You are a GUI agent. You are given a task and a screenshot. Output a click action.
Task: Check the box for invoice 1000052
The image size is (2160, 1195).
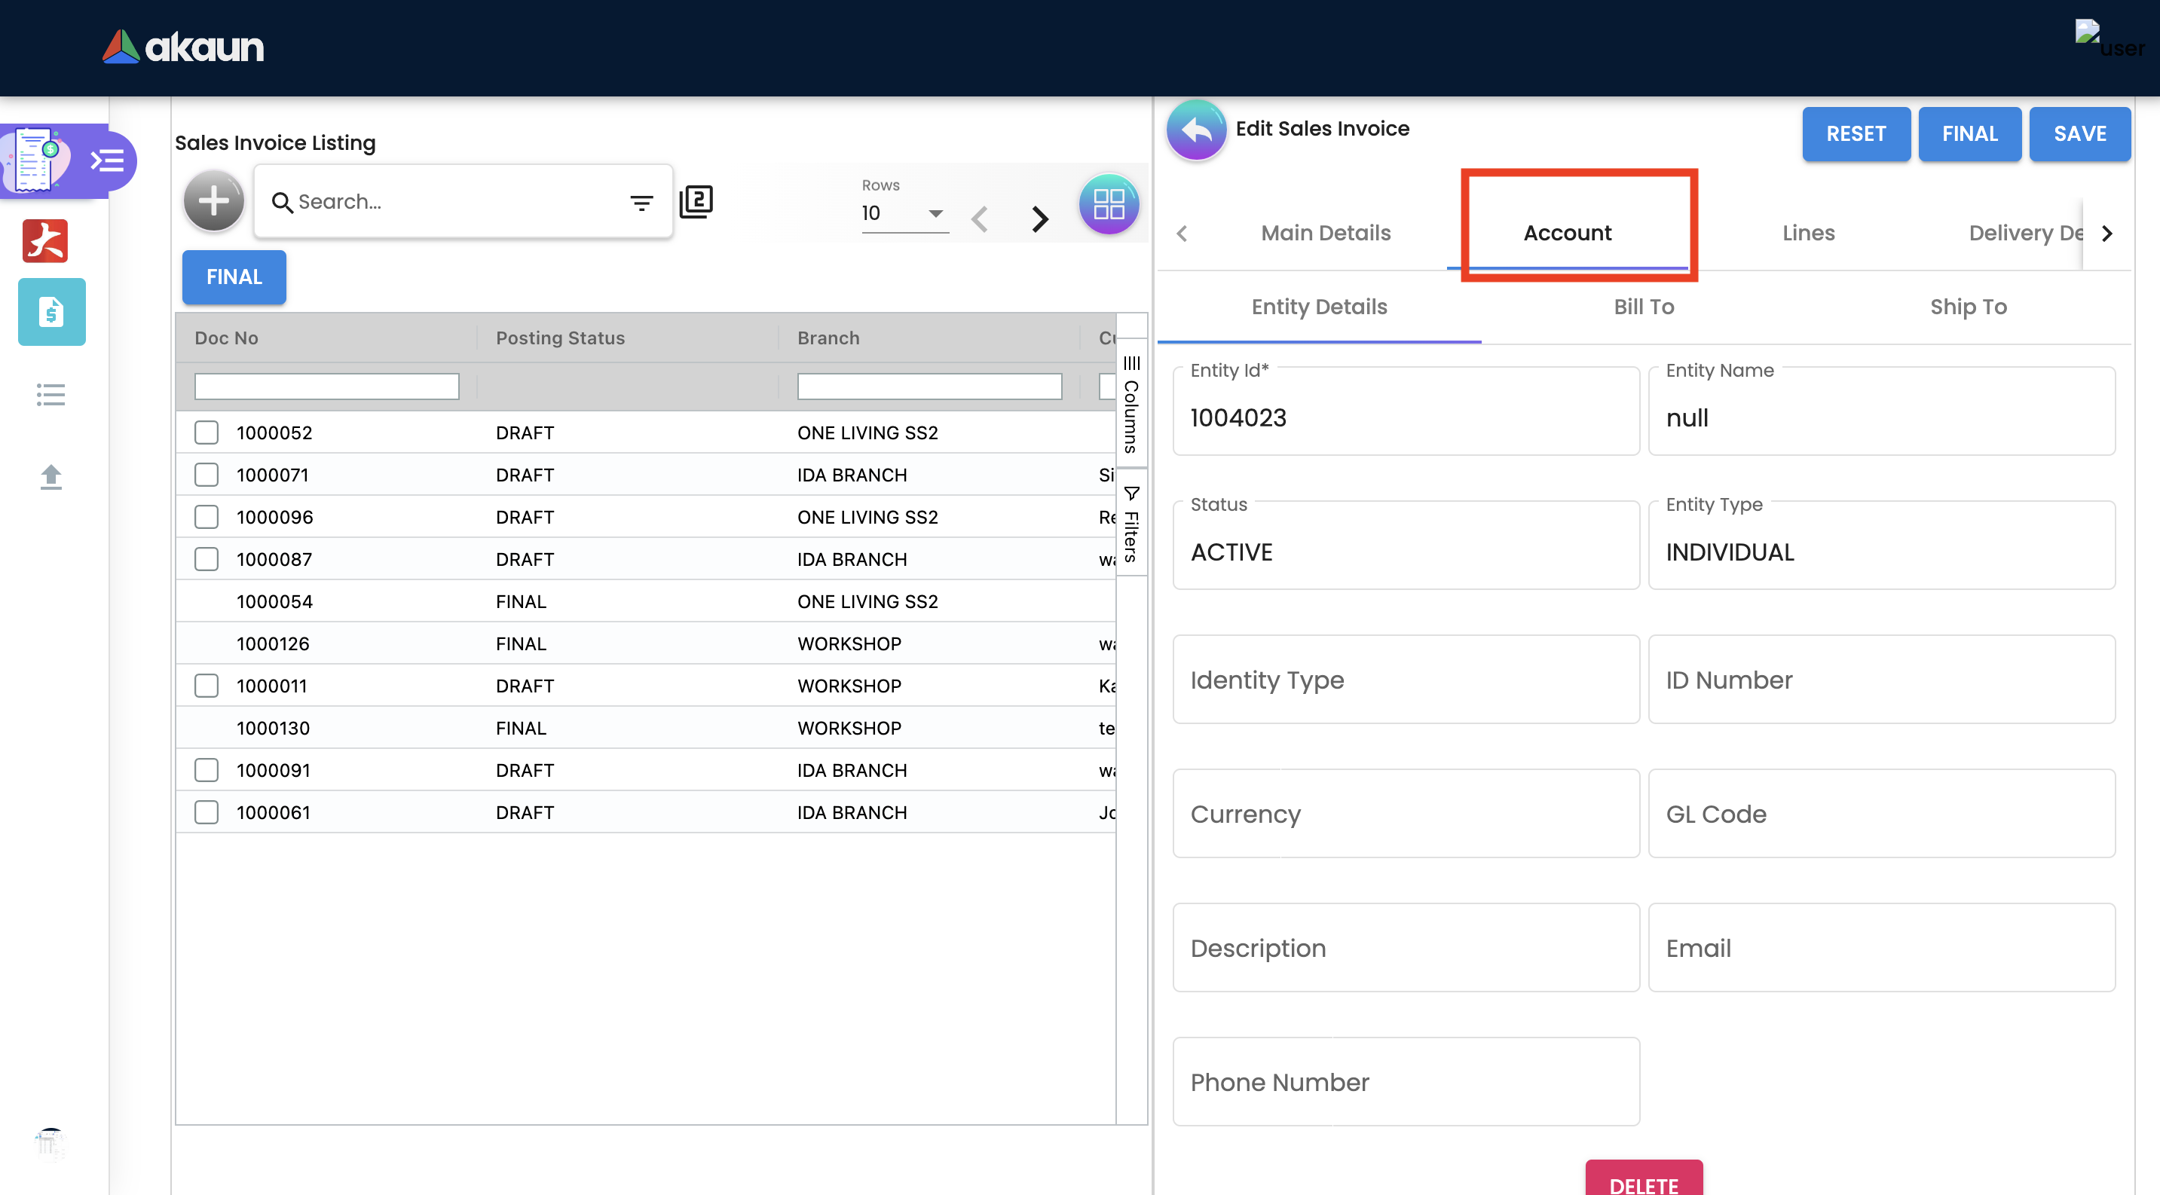[x=207, y=432]
